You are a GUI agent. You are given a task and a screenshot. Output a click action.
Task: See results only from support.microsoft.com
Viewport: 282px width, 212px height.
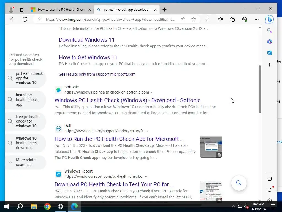(x=97, y=74)
